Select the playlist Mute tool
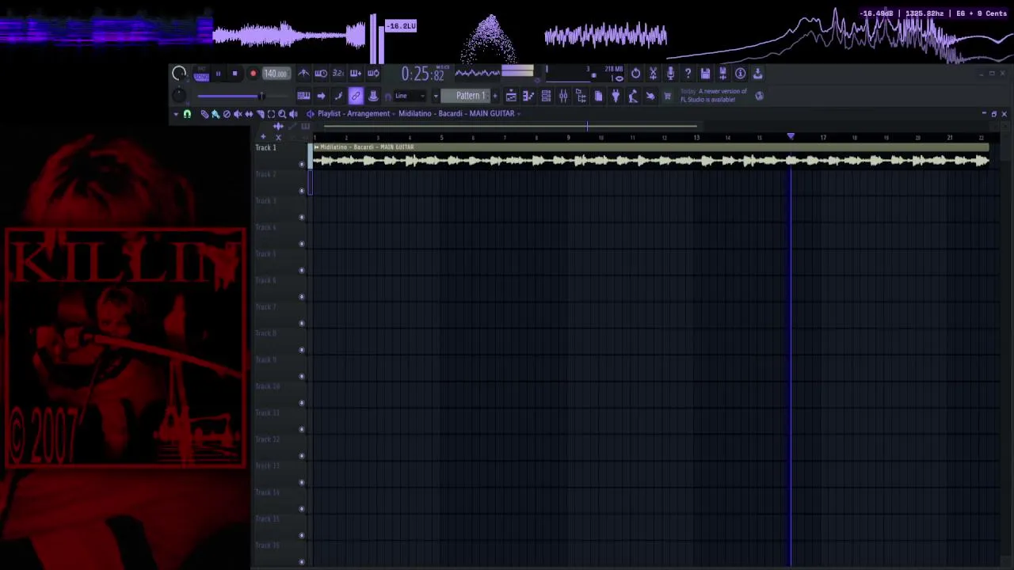The image size is (1014, 570). [237, 114]
